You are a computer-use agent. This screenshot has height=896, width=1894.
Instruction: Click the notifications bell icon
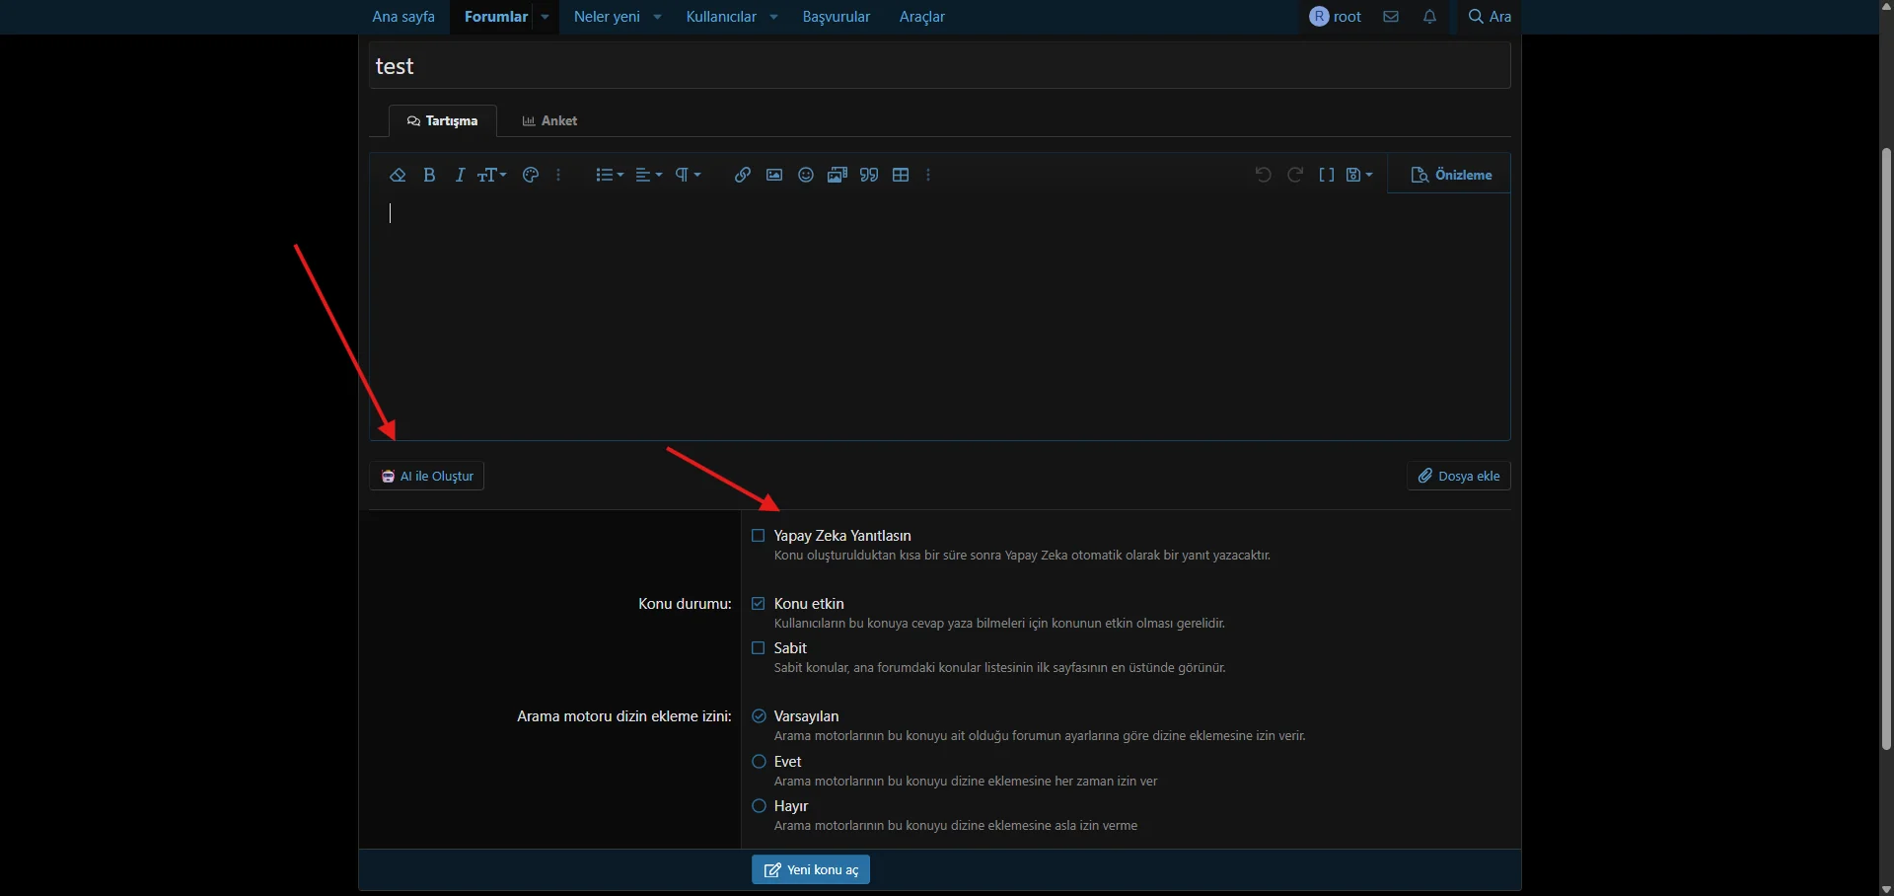[1429, 17]
